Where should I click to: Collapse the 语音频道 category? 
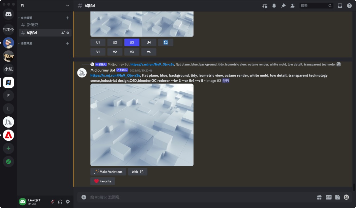[x=26, y=43]
